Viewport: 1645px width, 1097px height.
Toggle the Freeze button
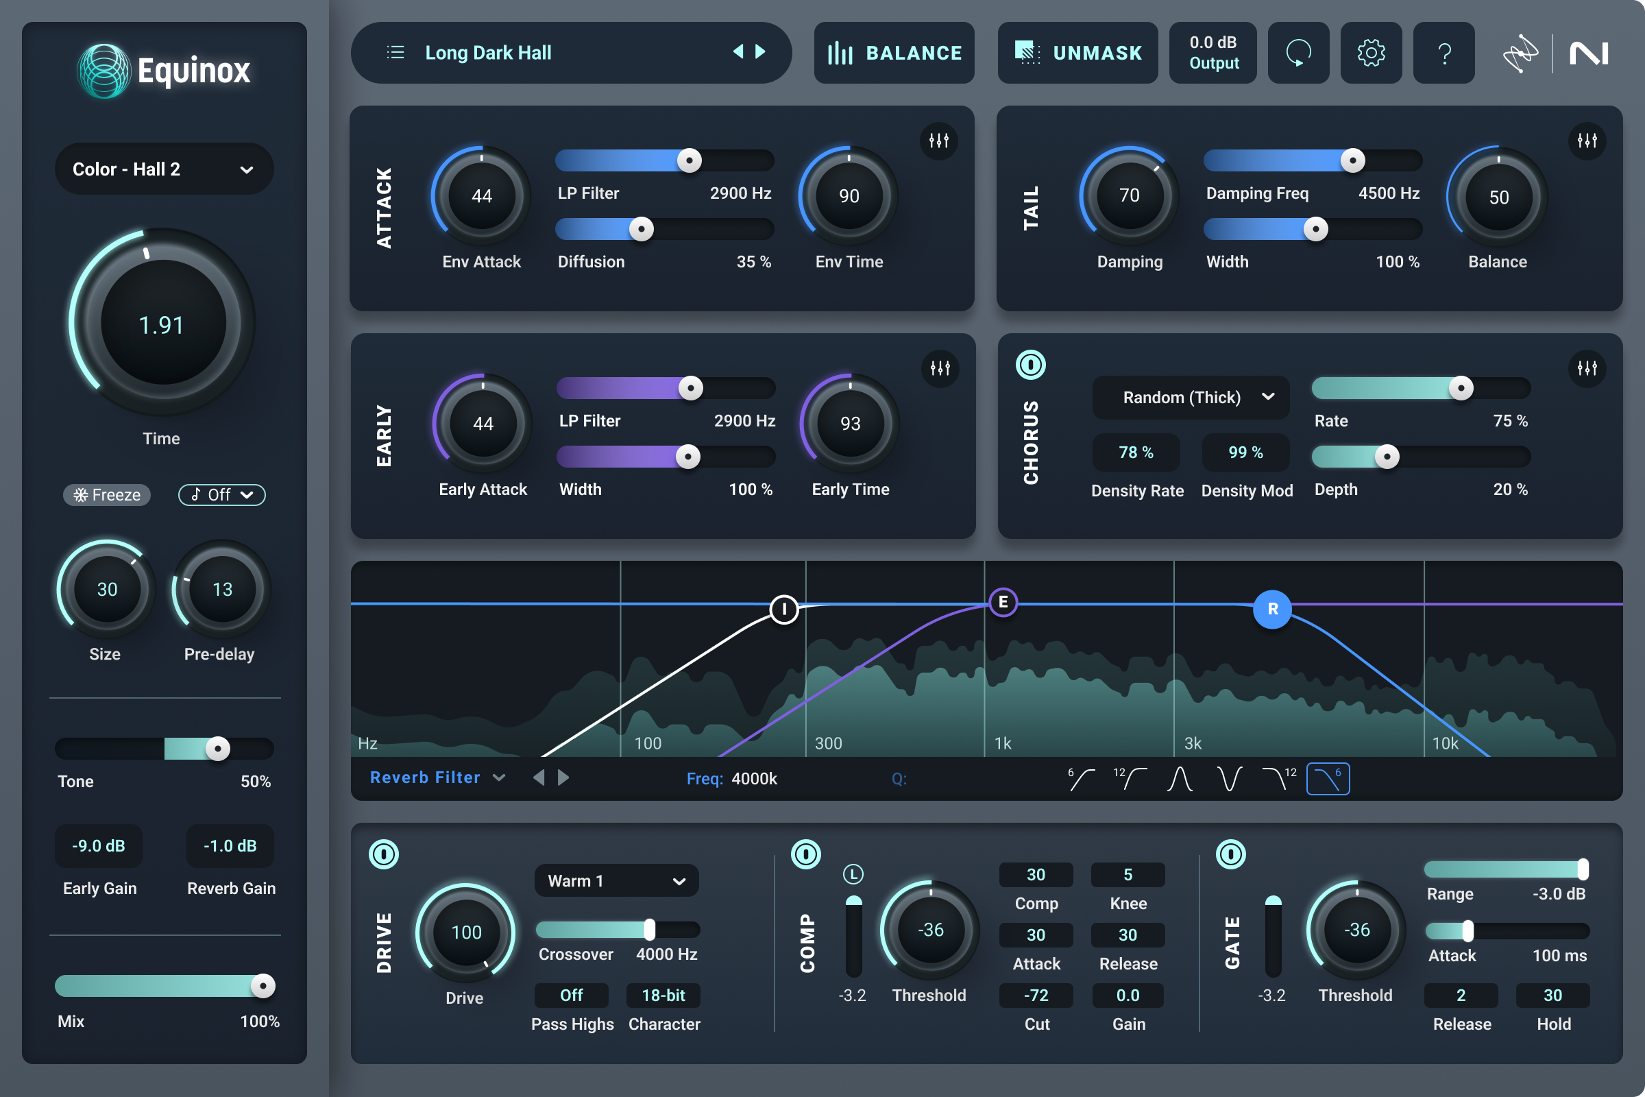click(107, 494)
